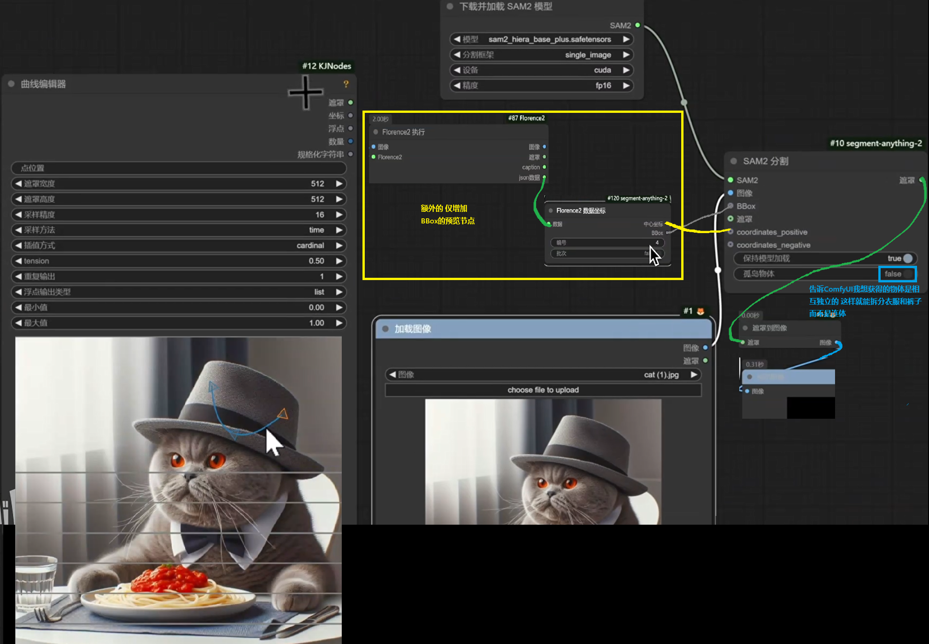Viewport: 929px width, 644px height.
Task: Click the 遮罩 output dot on the curve editor
Action: tap(351, 103)
